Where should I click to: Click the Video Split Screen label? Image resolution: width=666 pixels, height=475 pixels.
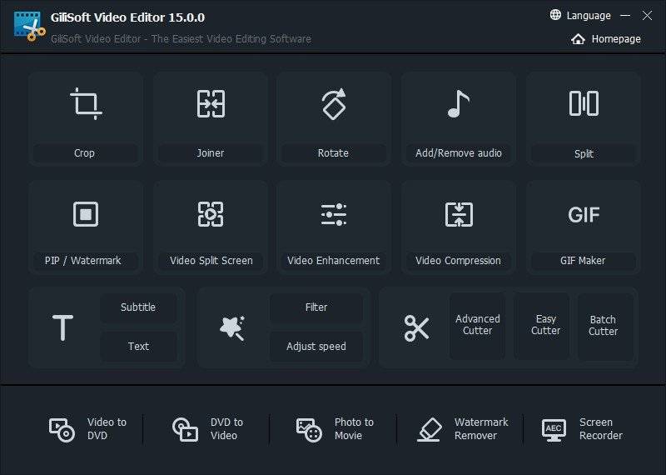[211, 260]
